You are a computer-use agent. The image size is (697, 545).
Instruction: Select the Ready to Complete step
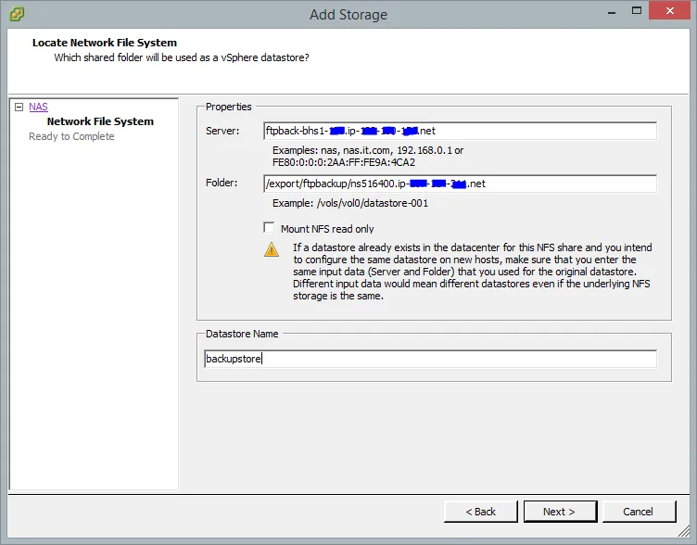pyautogui.click(x=71, y=136)
